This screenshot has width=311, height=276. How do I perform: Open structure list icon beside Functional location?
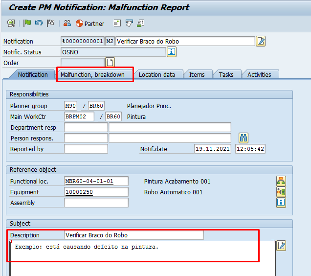(281, 181)
